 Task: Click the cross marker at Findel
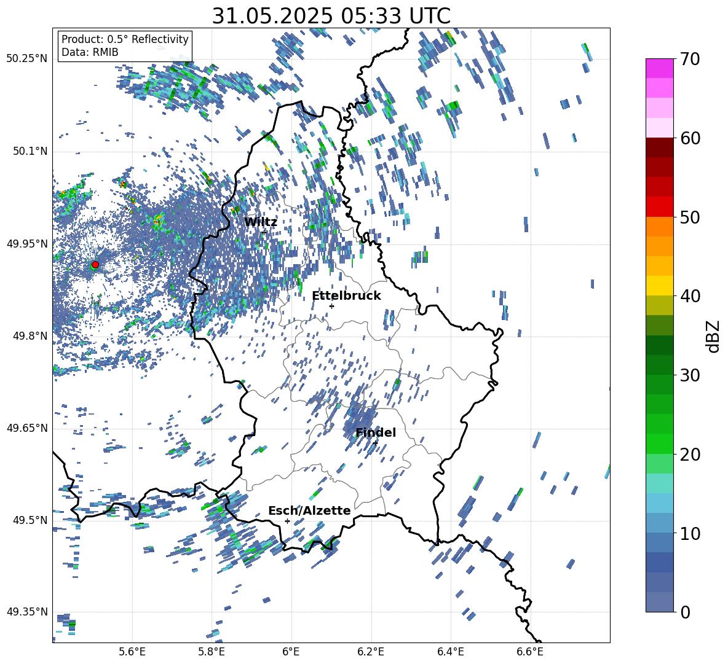click(x=375, y=443)
